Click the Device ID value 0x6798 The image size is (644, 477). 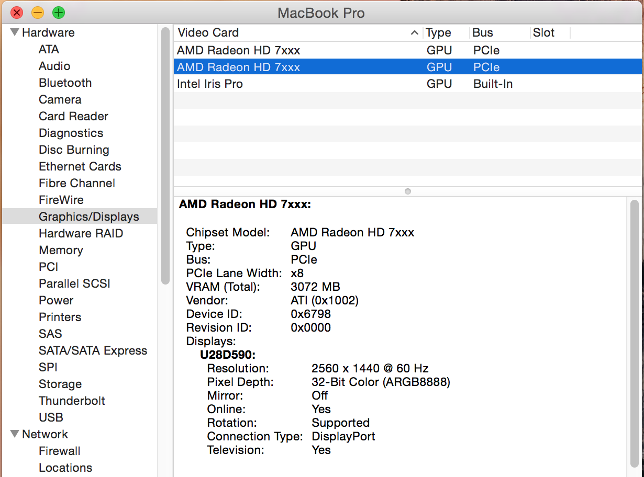coord(310,314)
